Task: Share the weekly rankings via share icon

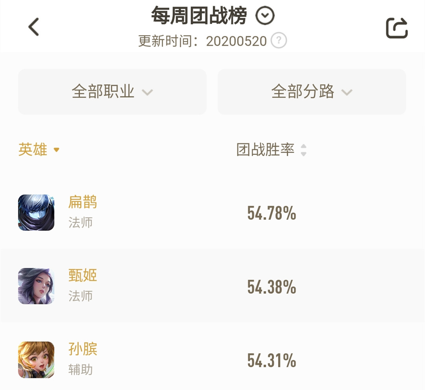Action: 397,27
